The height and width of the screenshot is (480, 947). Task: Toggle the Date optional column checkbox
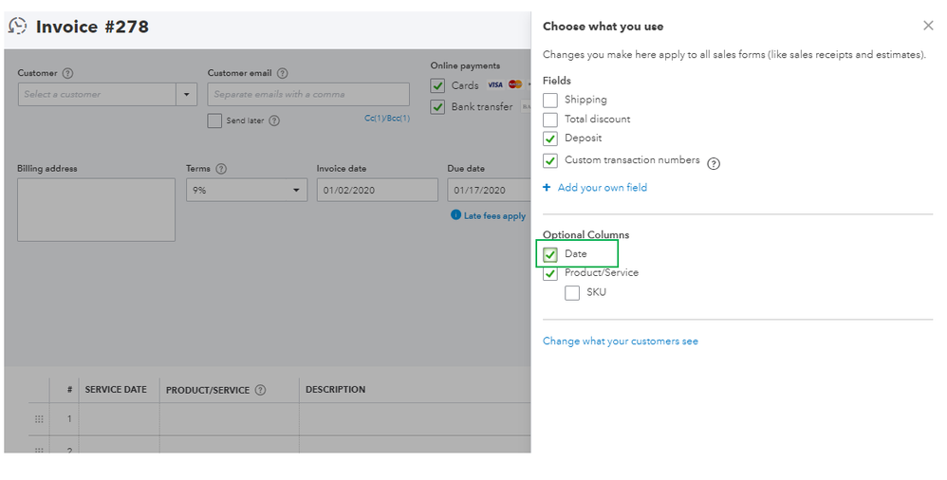coord(550,254)
